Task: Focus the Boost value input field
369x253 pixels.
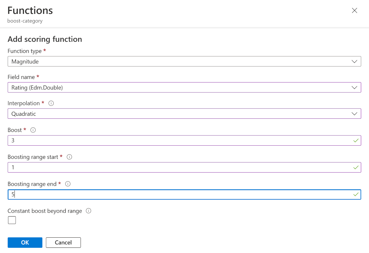Action: pos(184,140)
